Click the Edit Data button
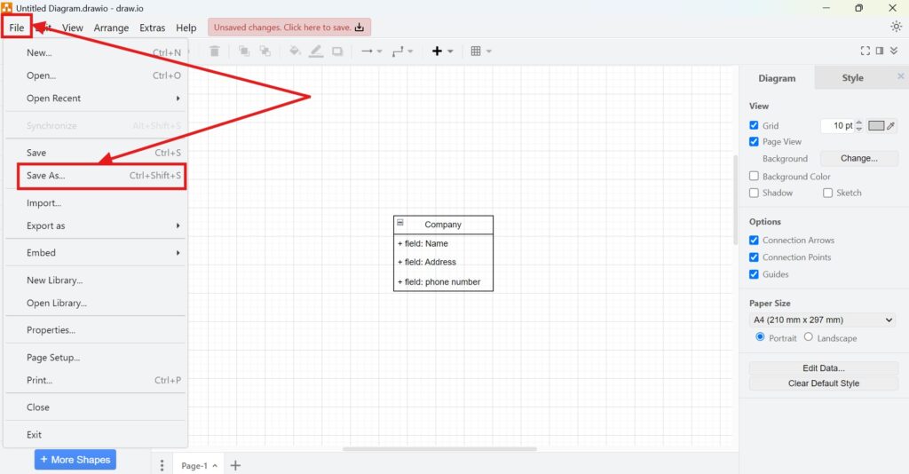Viewport: 909px width, 474px height. [x=823, y=367]
